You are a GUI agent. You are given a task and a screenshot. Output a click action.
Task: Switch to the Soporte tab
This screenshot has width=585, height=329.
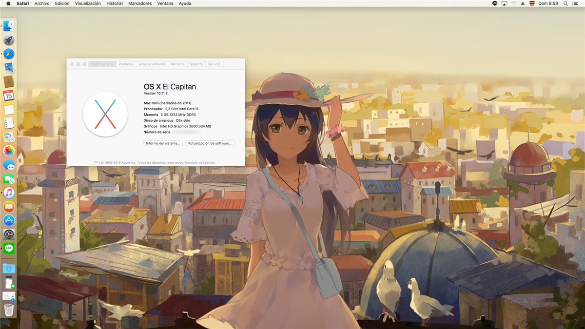click(x=196, y=64)
